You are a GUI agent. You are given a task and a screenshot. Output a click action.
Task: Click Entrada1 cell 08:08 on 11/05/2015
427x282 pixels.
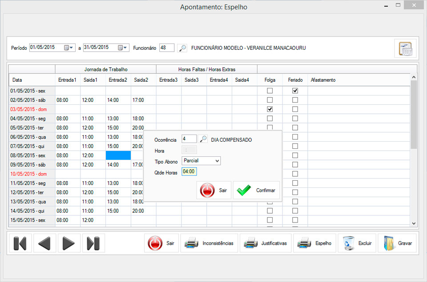(68, 183)
